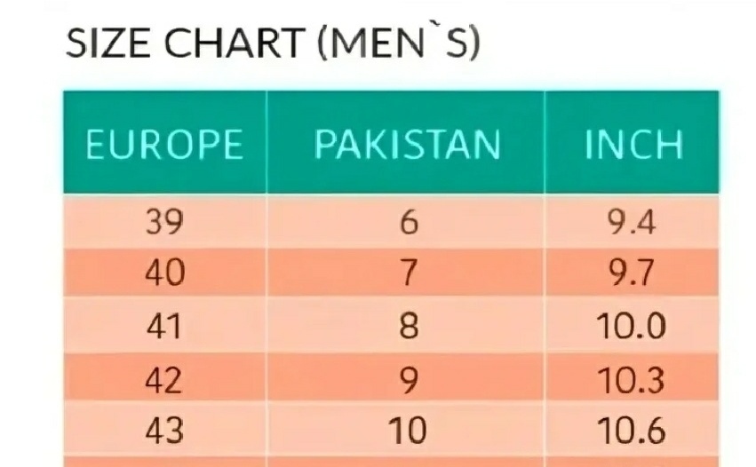Select the PAKISTAN column header
The width and height of the screenshot is (756, 467).
pos(406,143)
